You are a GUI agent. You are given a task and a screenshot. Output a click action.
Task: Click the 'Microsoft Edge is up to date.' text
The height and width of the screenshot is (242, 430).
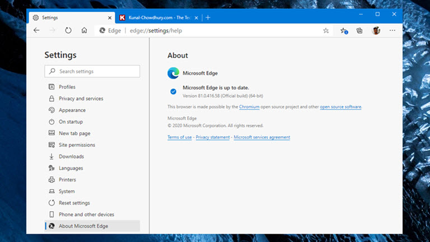216,88
